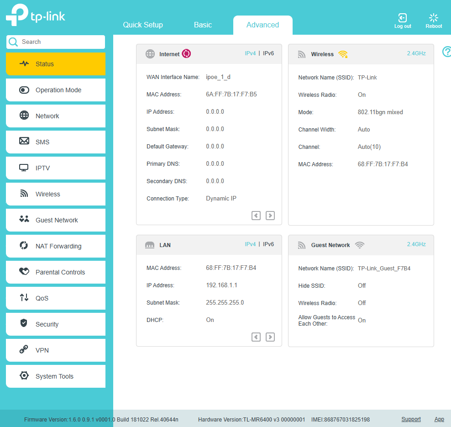Open the VPN menu
This screenshot has height=427, width=451.
tap(56, 350)
